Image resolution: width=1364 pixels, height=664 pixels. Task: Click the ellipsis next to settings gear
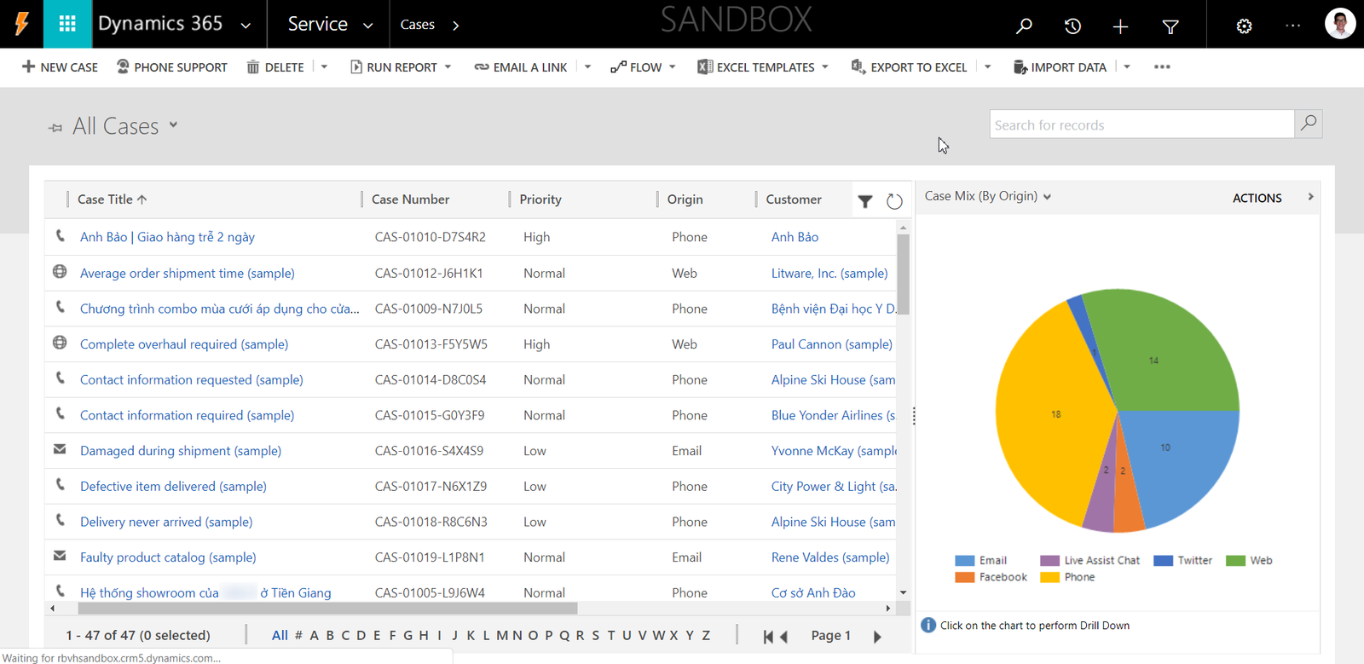tap(1292, 26)
